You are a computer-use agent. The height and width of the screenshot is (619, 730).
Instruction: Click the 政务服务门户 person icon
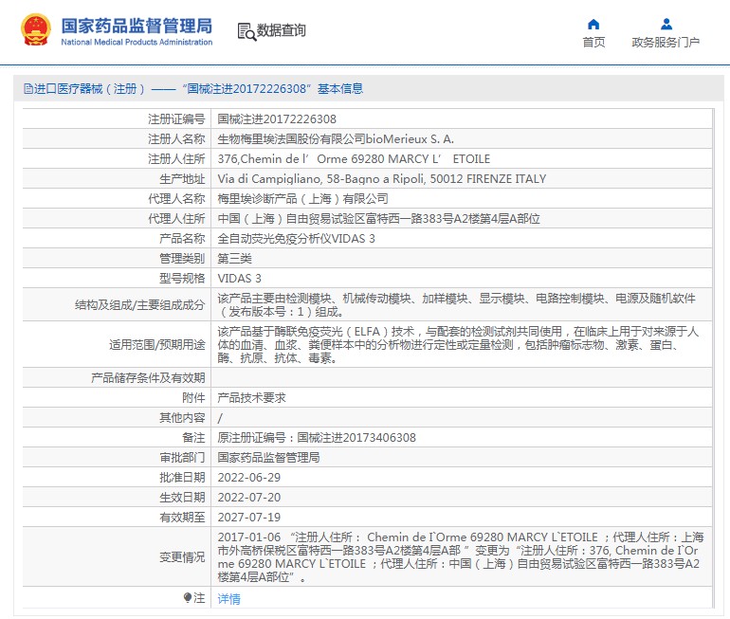tap(666, 25)
